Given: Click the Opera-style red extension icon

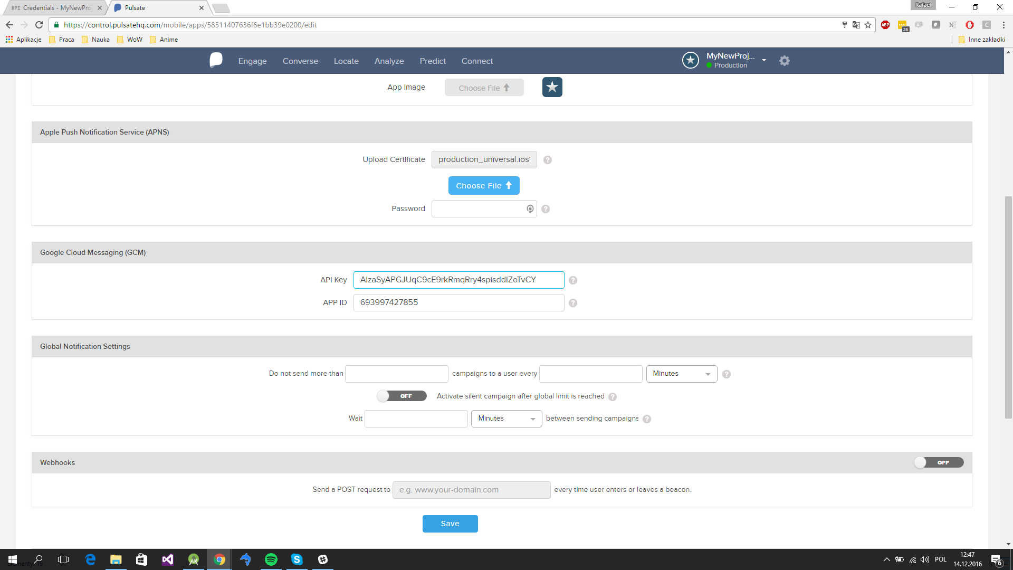Looking at the screenshot, I should [970, 25].
